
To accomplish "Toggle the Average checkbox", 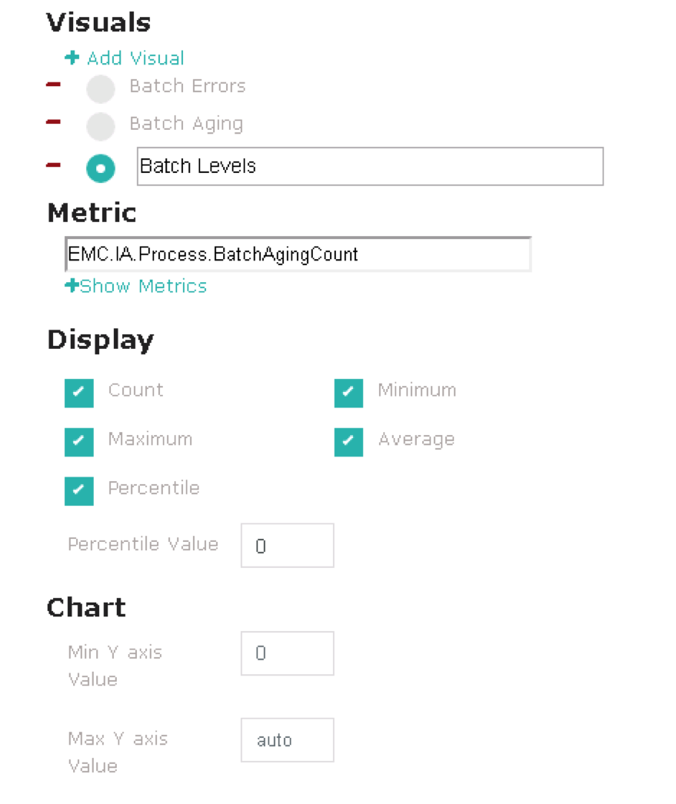I will point(349,442).
